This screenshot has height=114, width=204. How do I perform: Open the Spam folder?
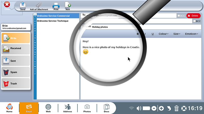coord(16,72)
